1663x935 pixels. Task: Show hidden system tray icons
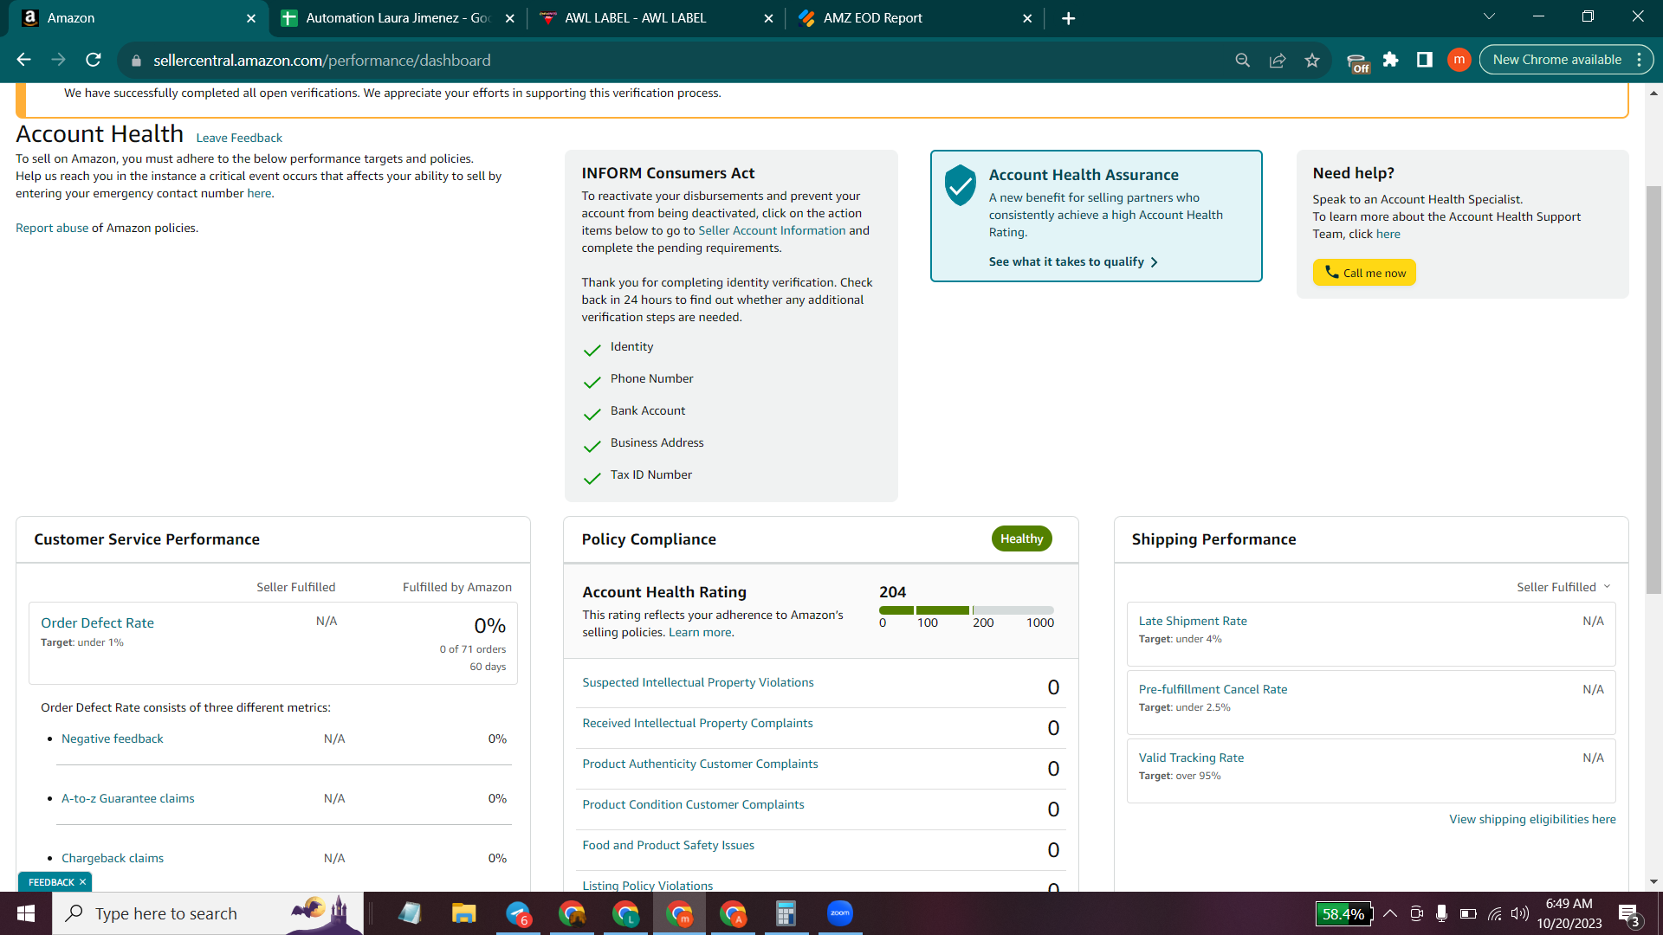tap(1389, 913)
